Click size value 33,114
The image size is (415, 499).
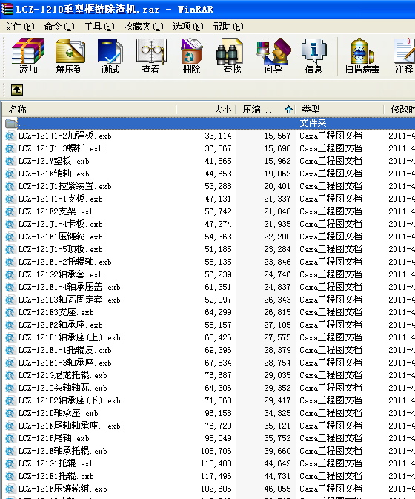(x=218, y=136)
